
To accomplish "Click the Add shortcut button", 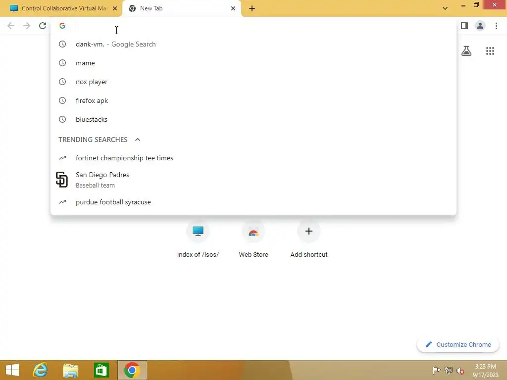I will click(x=309, y=238).
